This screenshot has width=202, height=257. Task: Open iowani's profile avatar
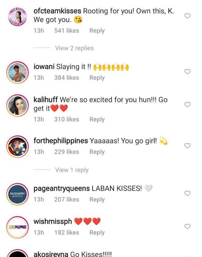[17, 72]
